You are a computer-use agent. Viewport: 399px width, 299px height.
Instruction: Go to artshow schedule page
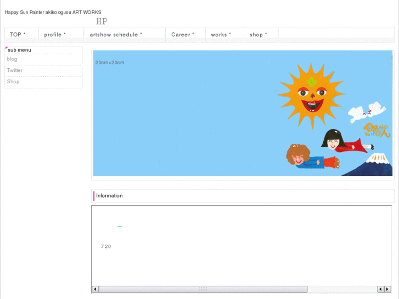point(116,35)
